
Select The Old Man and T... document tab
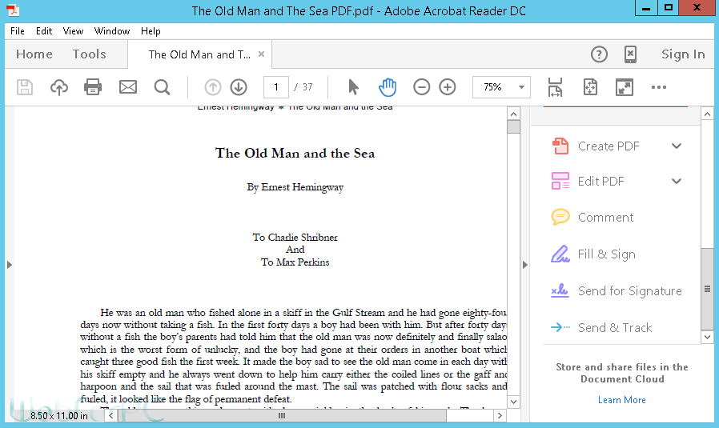point(199,54)
